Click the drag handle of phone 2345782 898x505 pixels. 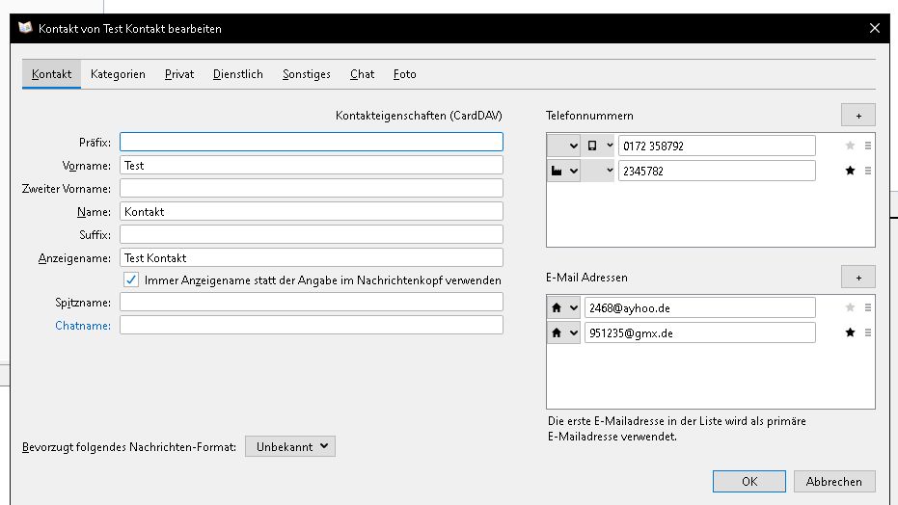pyautogui.click(x=868, y=172)
